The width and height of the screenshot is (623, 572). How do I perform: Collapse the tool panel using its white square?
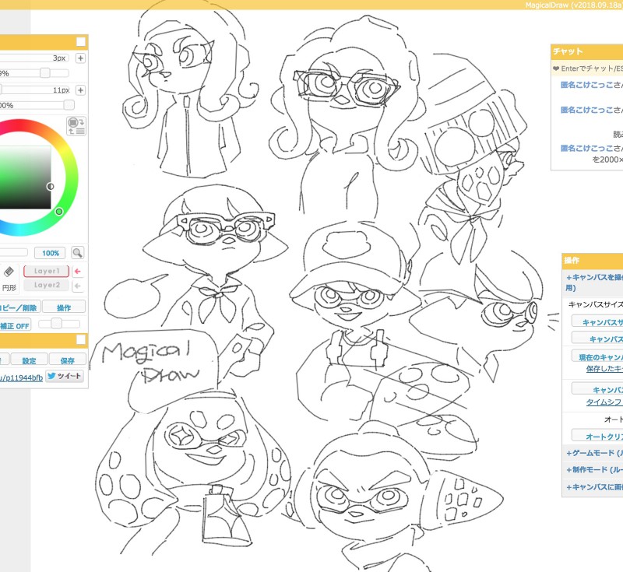click(81, 42)
